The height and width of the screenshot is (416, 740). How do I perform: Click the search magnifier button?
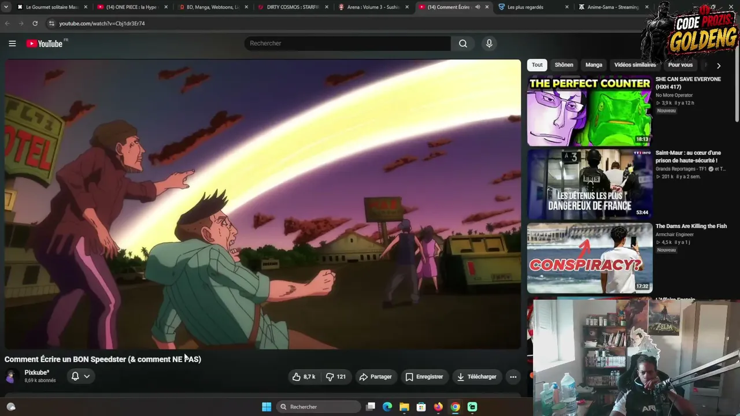click(x=463, y=43)
